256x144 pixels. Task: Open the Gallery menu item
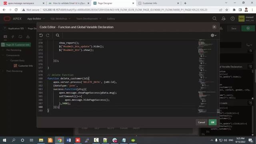[111, 19]
